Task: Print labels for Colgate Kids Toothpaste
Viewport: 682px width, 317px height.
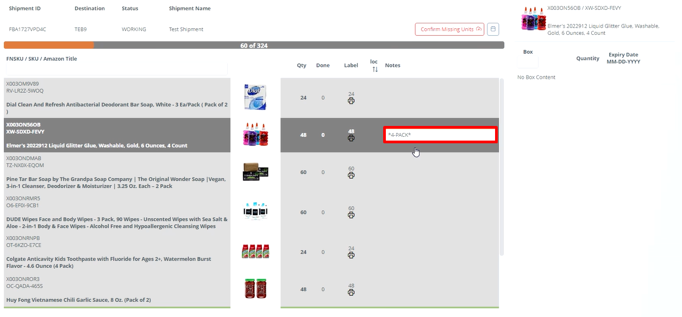Action: tap(351, 254)
